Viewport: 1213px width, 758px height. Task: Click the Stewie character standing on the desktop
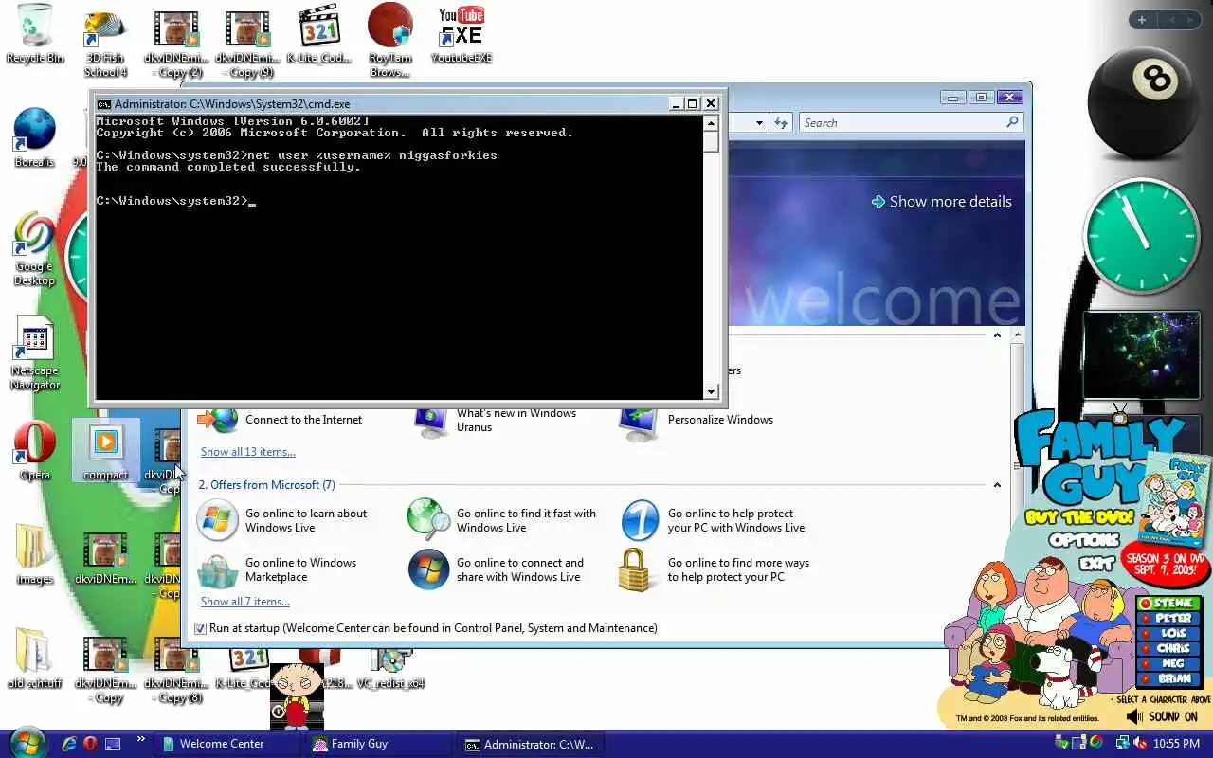[x=297, y=695]
